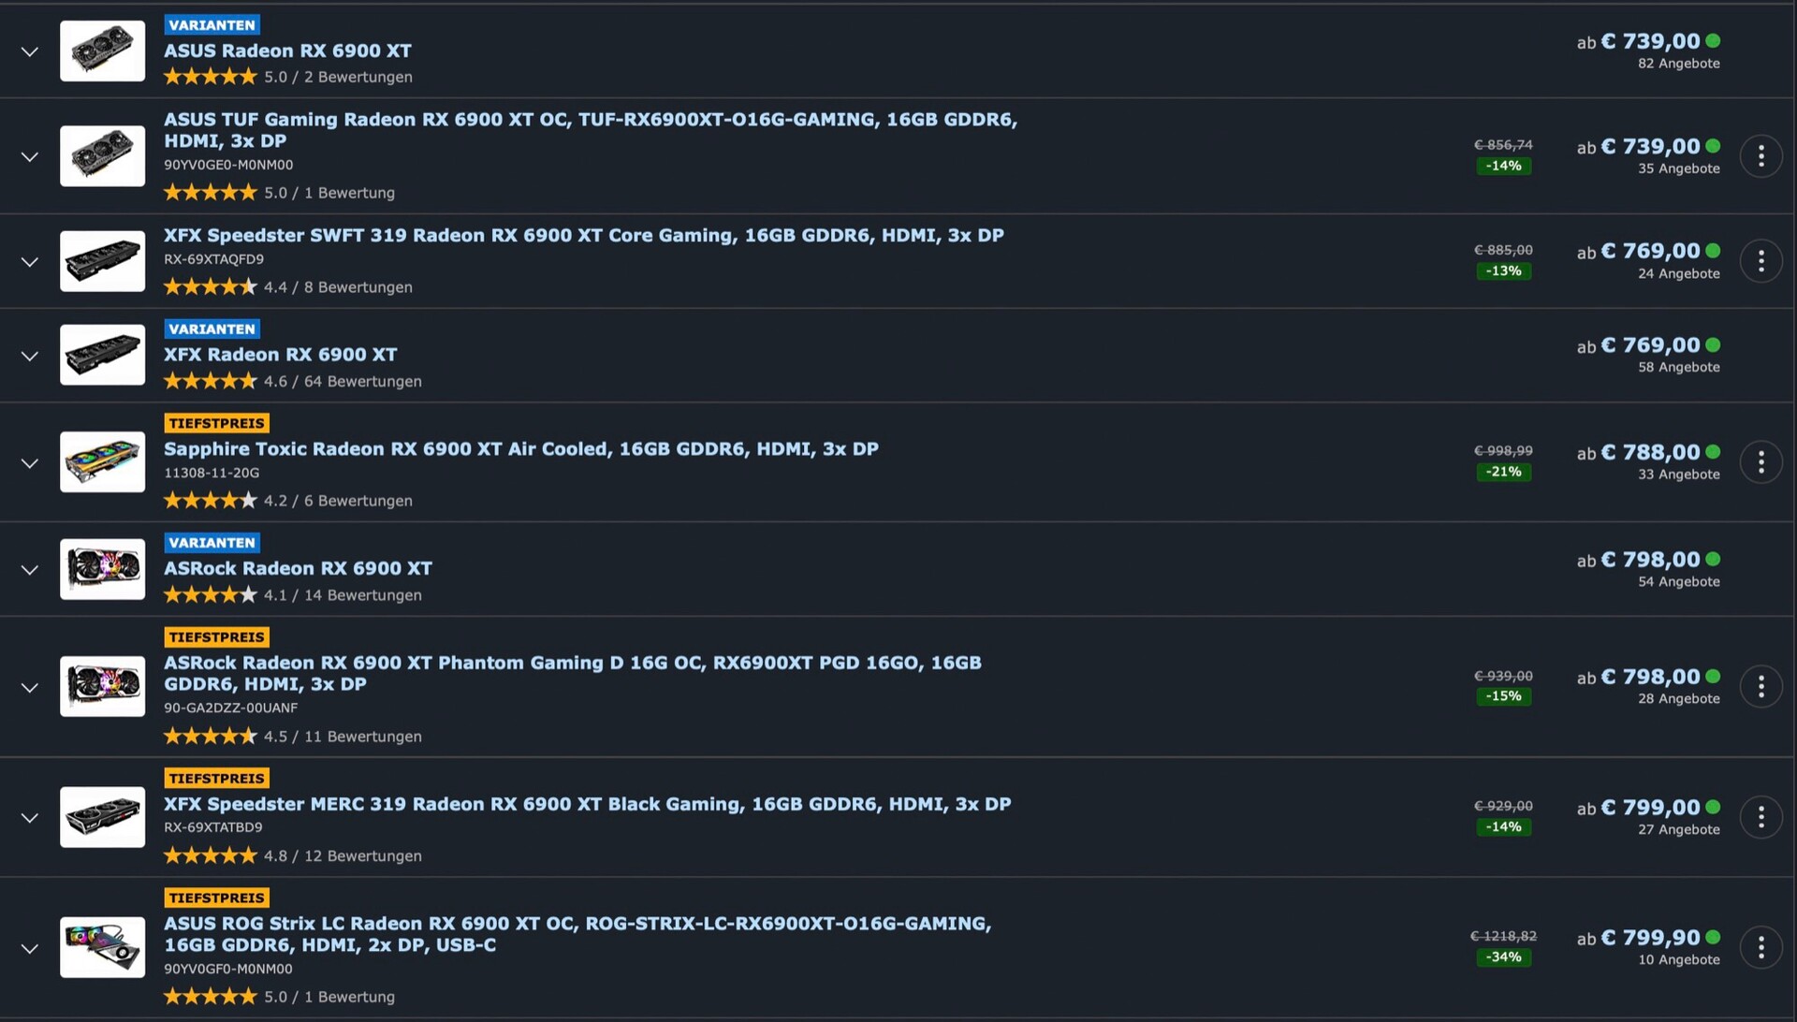The height and width of the screenshot is (1022, 1797).
Task: Click Sapphire Toxic product thumbnail
Action: [103, 462]
